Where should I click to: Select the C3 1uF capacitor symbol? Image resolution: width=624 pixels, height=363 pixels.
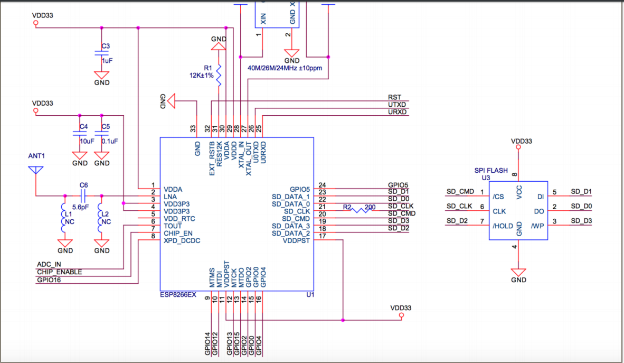point(101,53)
